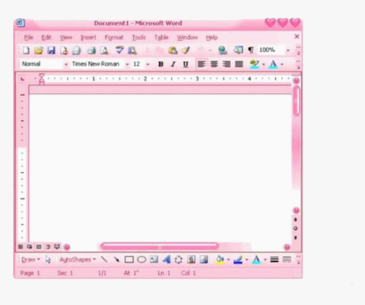
Task: Open the Edit menu
Action: coord(46,37)
